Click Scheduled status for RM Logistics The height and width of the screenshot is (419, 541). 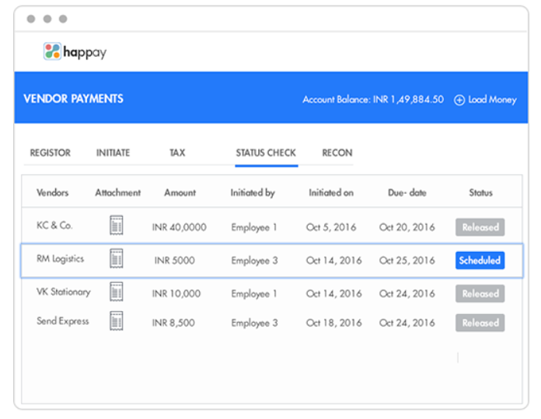point(480,260)
